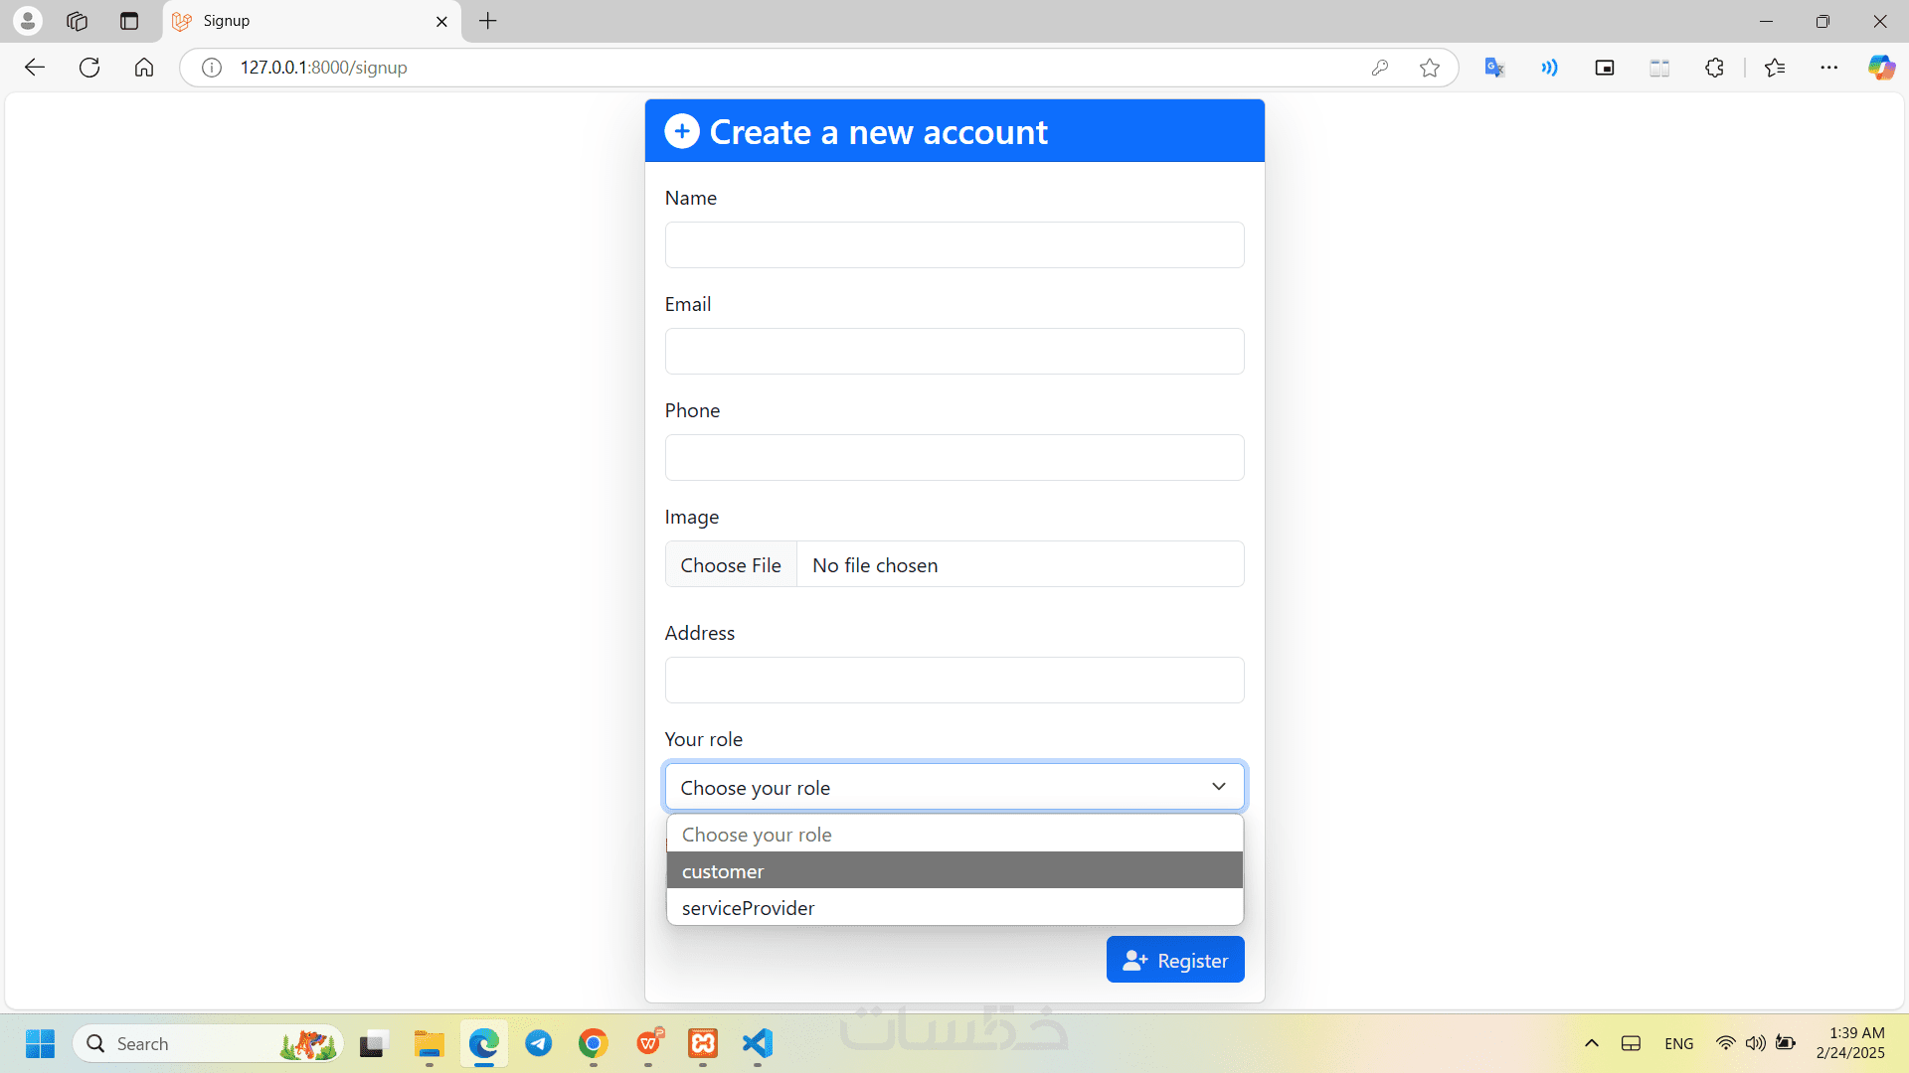Open Visual Studio Code from the taskbar
1909x1073 pixels.
[x=758, y=1043]
